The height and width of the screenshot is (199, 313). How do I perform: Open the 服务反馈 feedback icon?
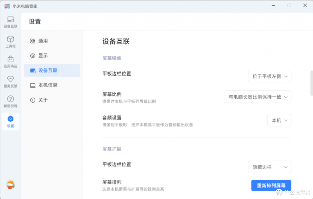[10, 82]
